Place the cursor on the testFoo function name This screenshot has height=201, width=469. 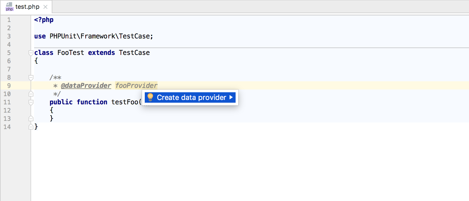click(124, 102)
